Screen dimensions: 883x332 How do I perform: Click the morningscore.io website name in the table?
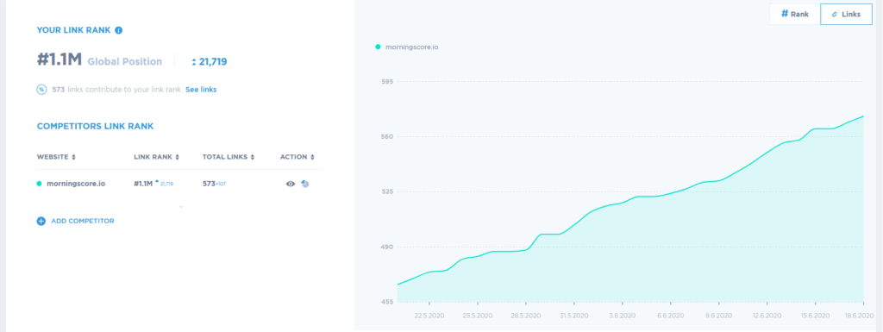[76, 184]
